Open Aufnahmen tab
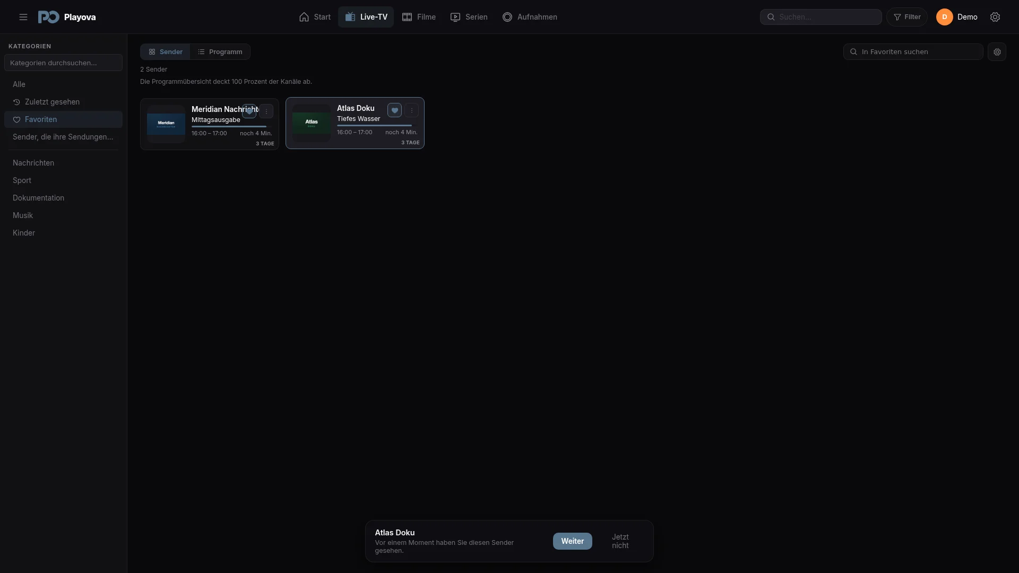1019x573 pixels. click(530, 17)
